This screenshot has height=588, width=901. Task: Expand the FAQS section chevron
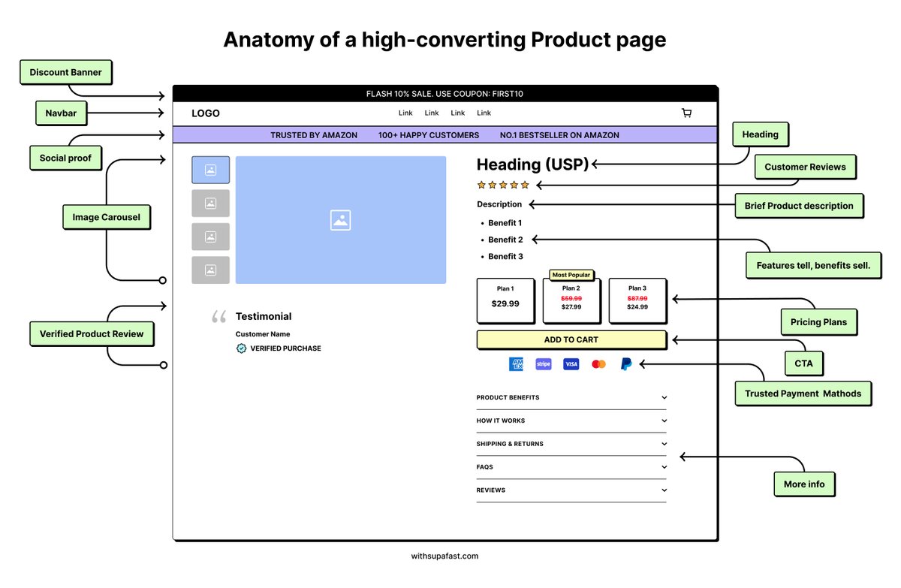pos(664,467)
